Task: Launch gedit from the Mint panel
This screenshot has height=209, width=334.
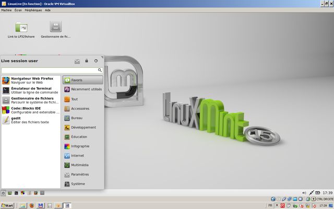Action: point(29,193)
